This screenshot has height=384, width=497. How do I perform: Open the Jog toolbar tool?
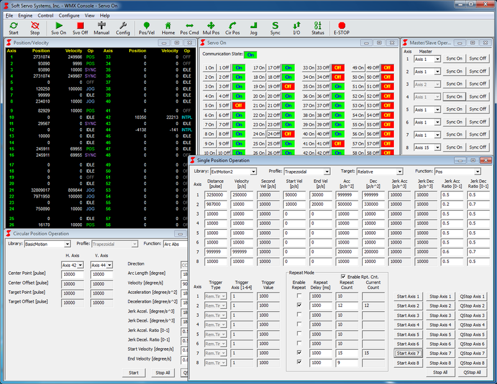(x=253, y=28)
